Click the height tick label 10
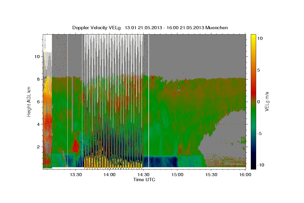This screenshot has width=304, height=203. (x=37, y=57)
